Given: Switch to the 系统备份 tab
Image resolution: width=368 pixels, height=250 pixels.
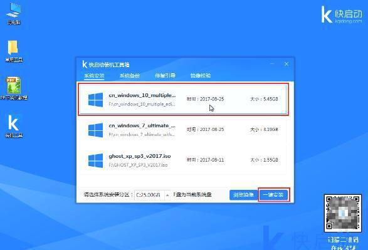Looking at the screenshot, I should point(130,76).
